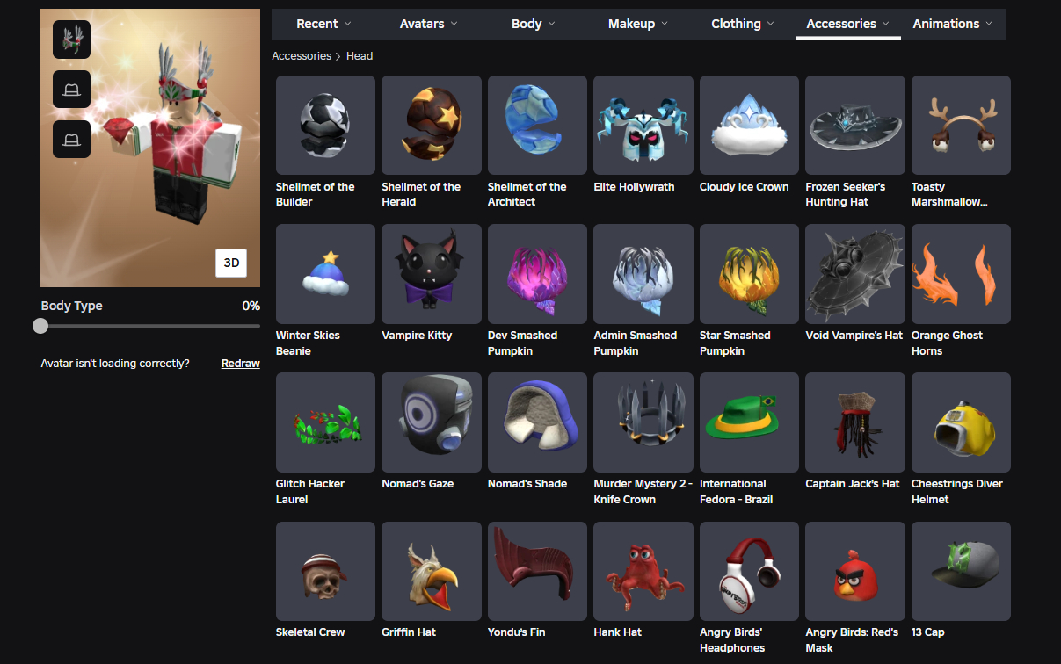Viewport: 1061px width, 664px height.
Task: Equip the Void Vampire's Hat
Action: tap(855, 273)
